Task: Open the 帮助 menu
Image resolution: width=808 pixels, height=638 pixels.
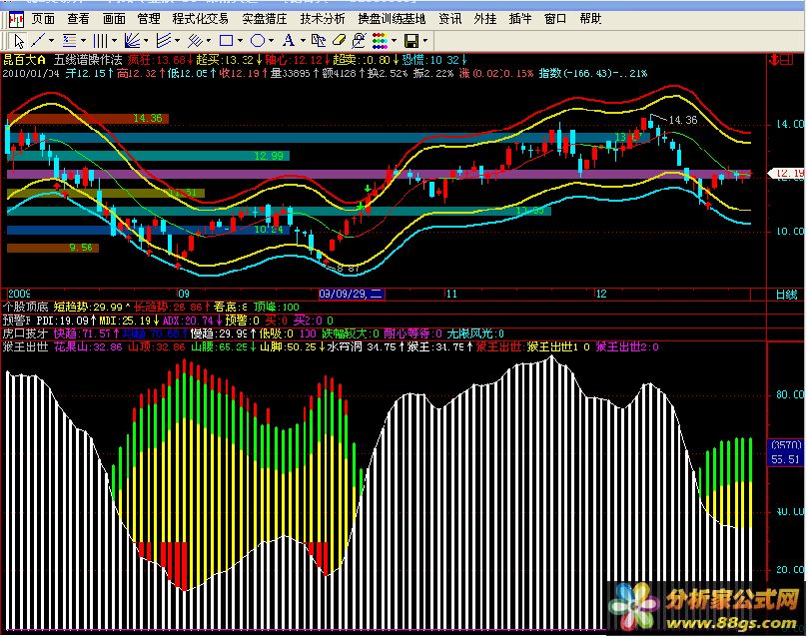Action: [x=590, y=18]
